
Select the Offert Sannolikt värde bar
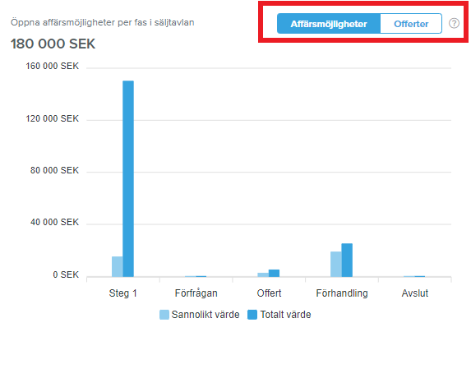pyautogui.click(x=263, y=274)
